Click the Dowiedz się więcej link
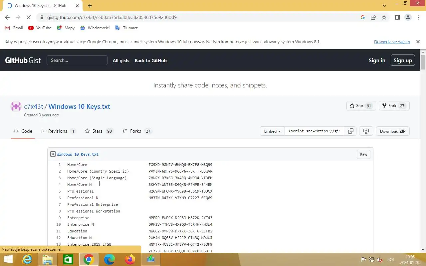426x266 pixels. point(392,42)
